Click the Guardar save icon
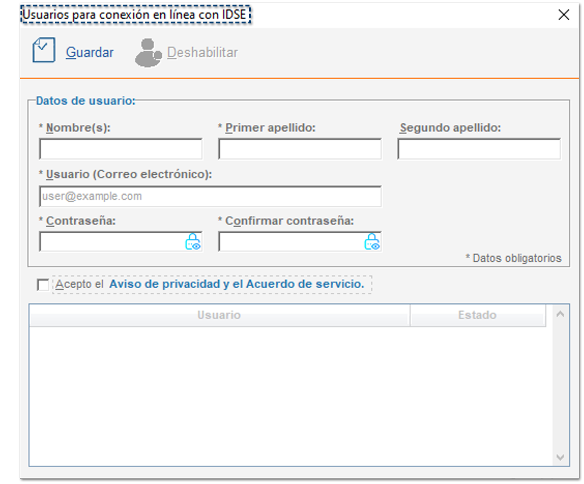This screenshot has height=484, width=584. coord(43,51)
